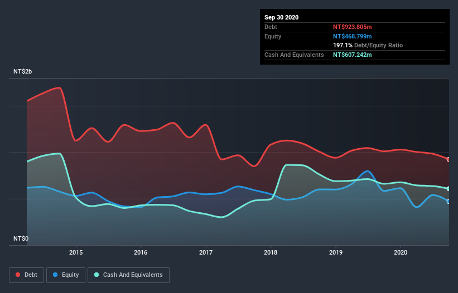Screen dimensions: 458x293
Task: Click the Debt label in tooltip
Action: pos(271,27)
